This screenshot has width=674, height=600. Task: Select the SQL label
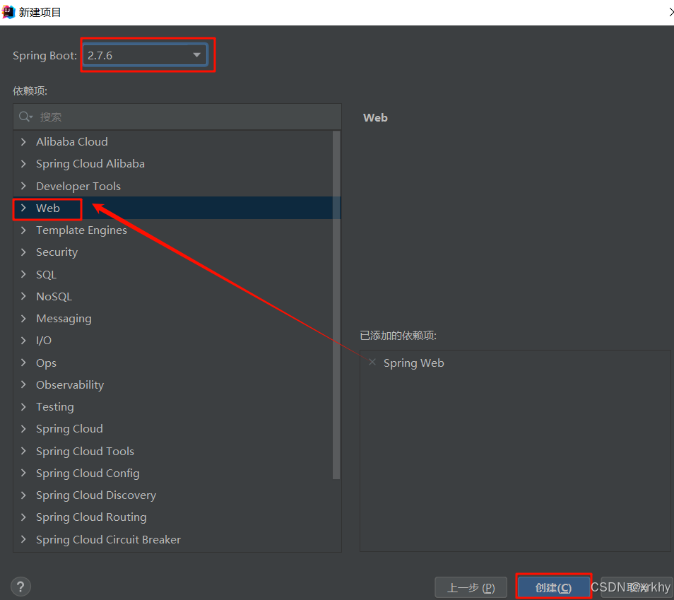pos(46,274)
